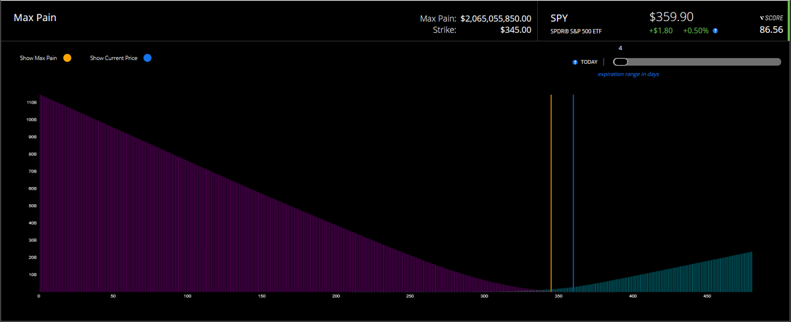791x322 pixels.
Task: Click the slider value 4
Action: (620, 47)
